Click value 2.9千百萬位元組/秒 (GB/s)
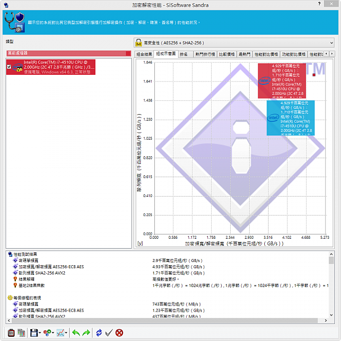 pyautogui.click(x=178, y=260)
